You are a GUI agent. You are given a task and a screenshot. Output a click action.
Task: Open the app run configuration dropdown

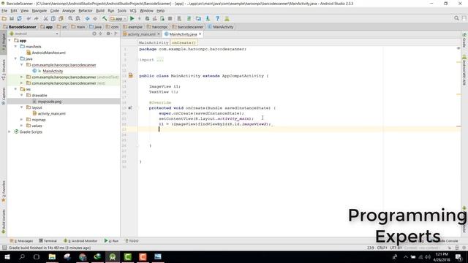tap(118, 18)
